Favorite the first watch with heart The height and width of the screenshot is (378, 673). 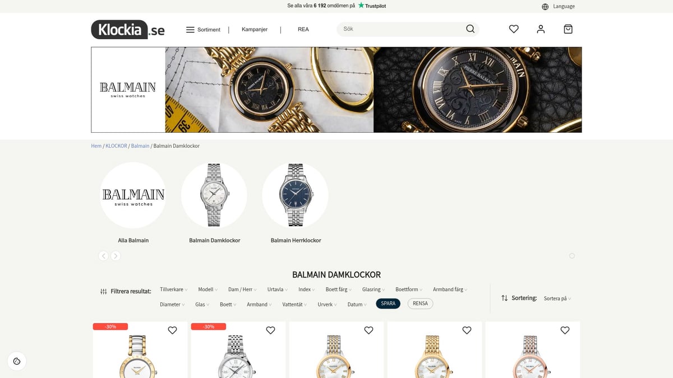point(172,330)
